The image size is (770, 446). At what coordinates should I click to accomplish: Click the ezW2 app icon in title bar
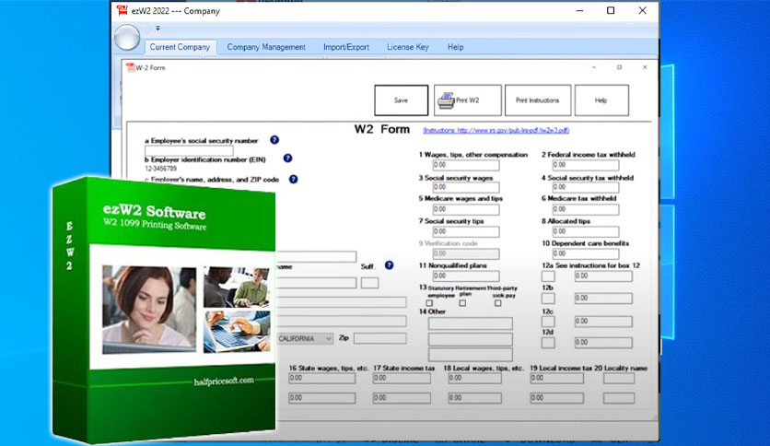click(x=122, y=10)
